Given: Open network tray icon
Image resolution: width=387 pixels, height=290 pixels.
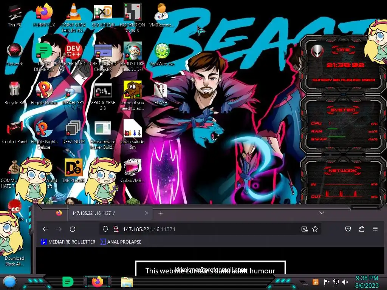Looking at the screenshot, I should (336, 282).
